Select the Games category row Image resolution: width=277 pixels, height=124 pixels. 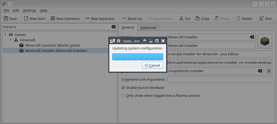pos(60,35)
